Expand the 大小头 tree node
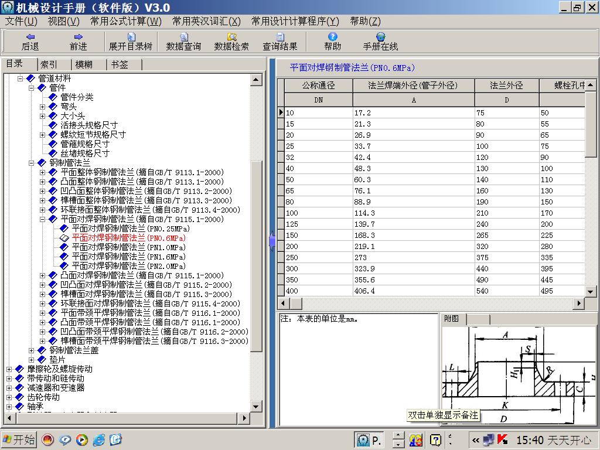The width and height of the screenshot is (600, 450). (42, 116)
